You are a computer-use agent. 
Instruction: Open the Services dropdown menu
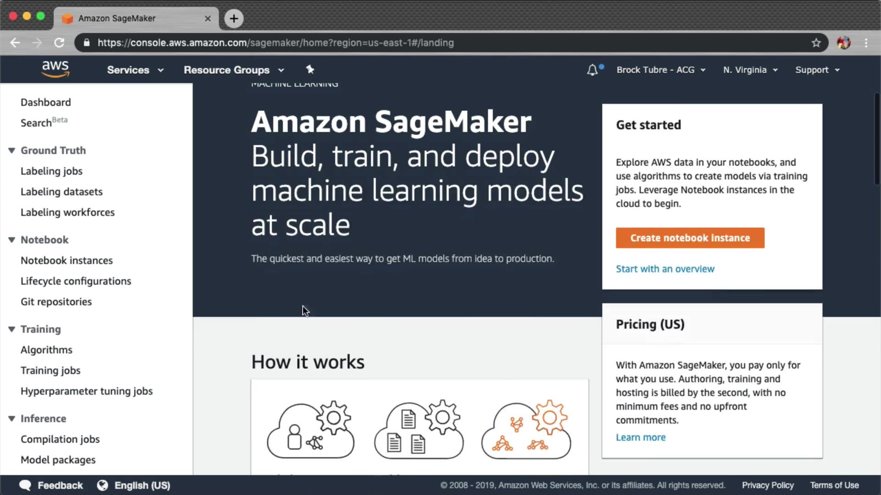click(135, 70)
